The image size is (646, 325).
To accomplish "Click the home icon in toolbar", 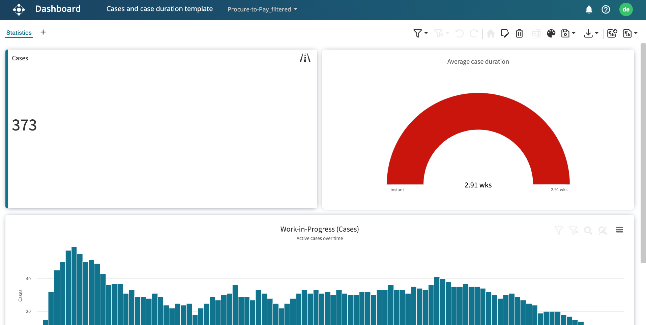I will click(491, 33).
